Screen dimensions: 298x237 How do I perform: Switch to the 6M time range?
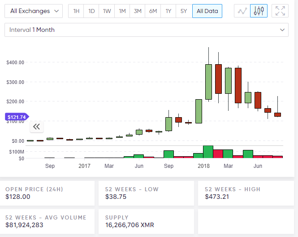click(x=153, y=11)
